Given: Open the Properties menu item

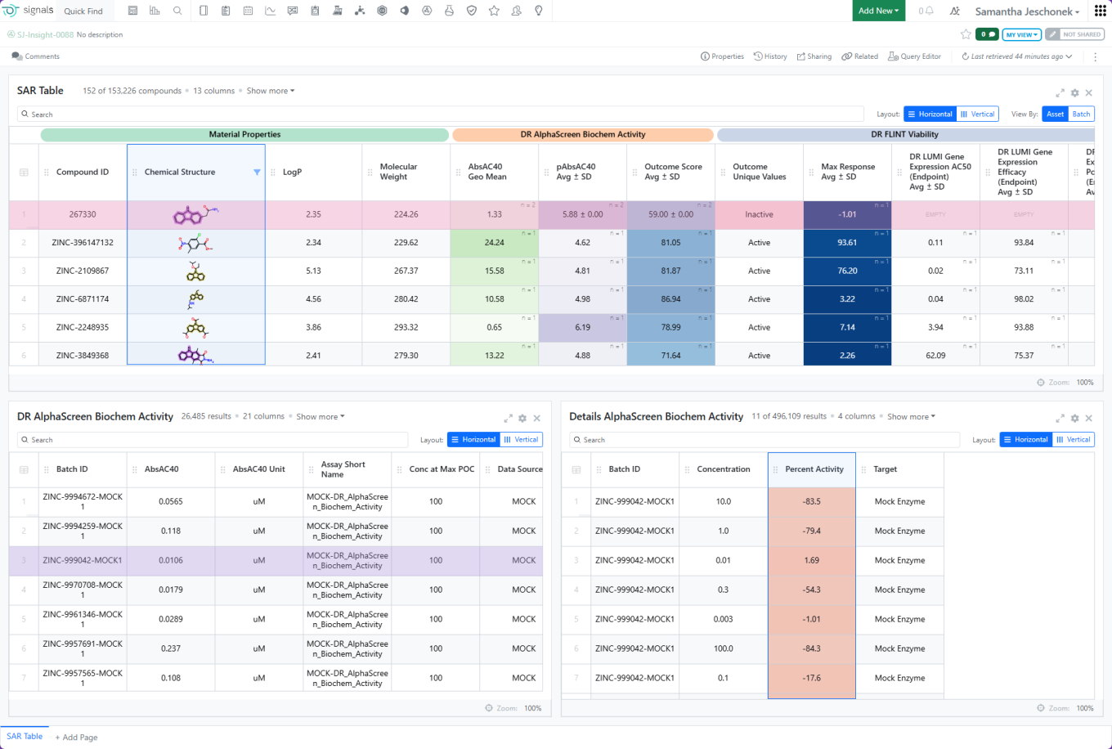Looking at the screenshot, I should click(723, 56).
